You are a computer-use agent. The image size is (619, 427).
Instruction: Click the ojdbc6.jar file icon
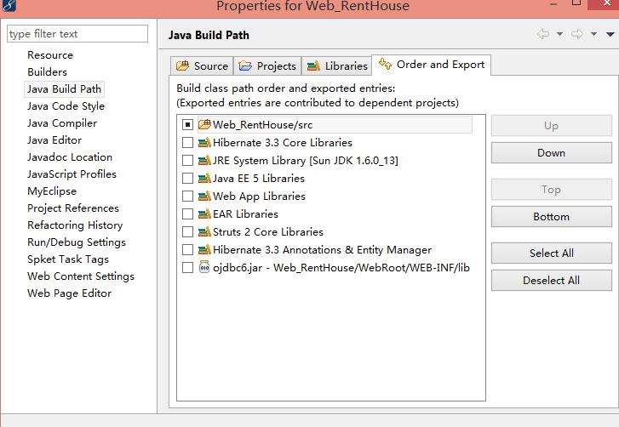(204, 267)
